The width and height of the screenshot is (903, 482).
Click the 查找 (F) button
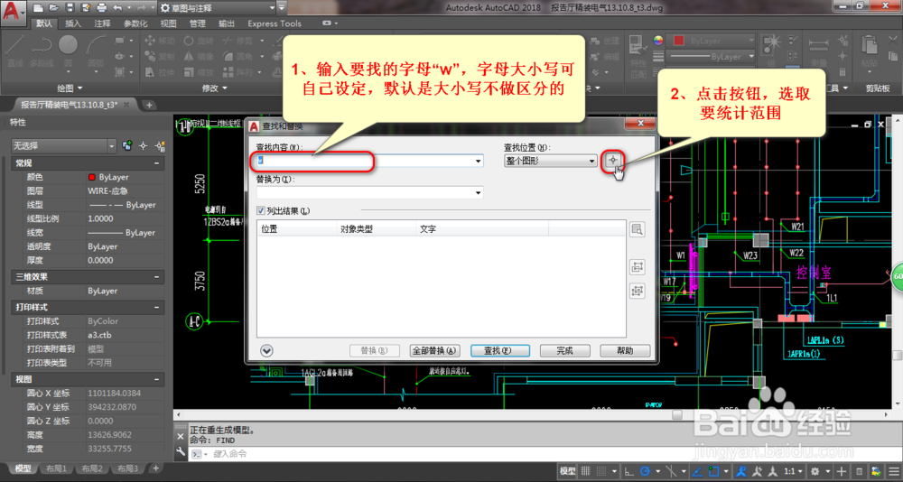[500, 351]
